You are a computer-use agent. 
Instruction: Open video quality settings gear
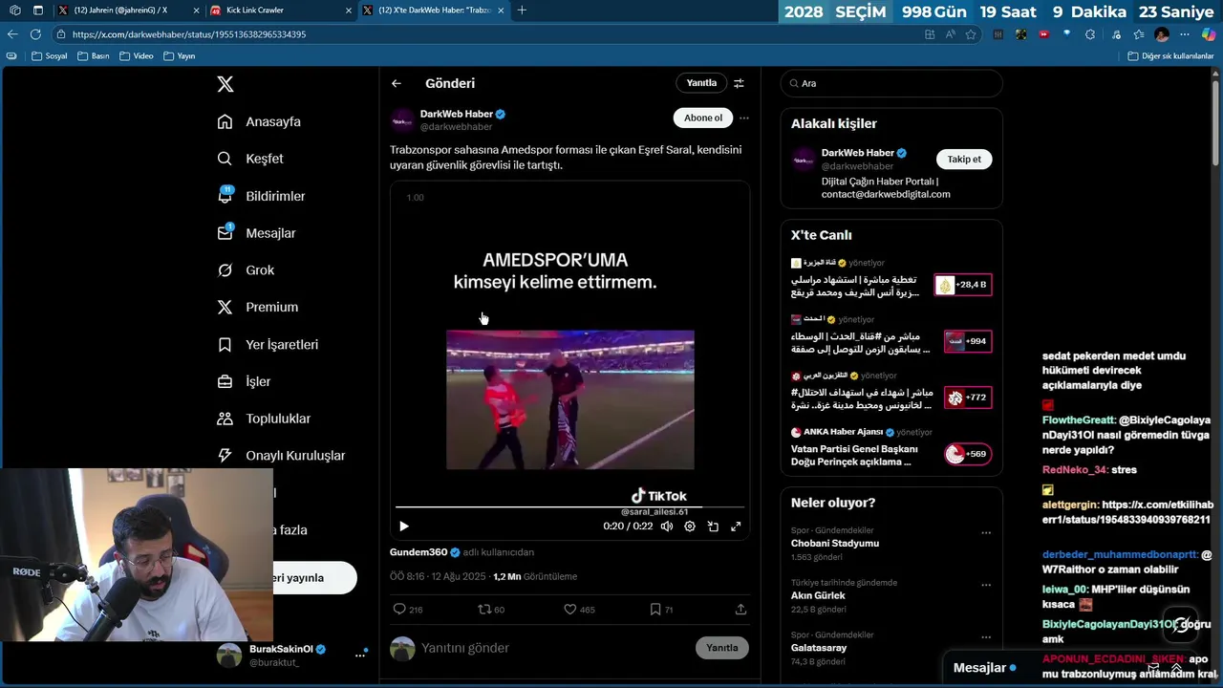coord(690,527)
